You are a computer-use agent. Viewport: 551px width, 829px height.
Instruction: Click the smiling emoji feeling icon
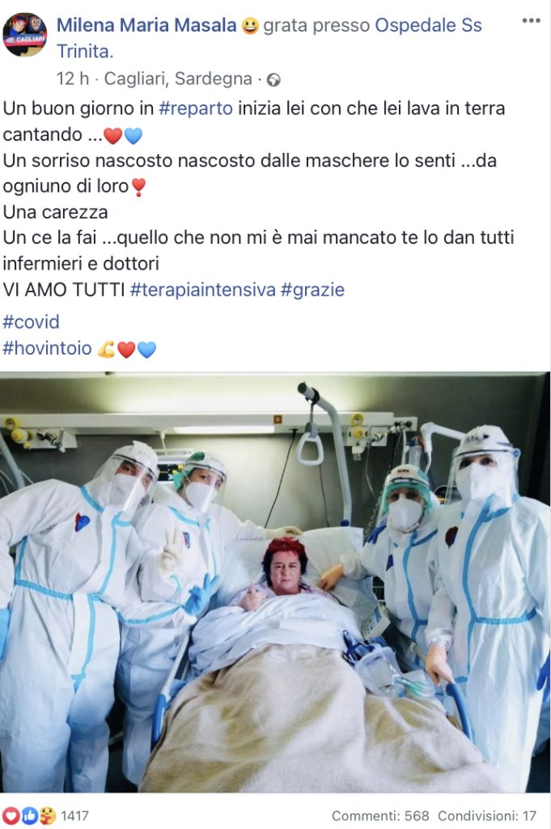click(250, 26)
